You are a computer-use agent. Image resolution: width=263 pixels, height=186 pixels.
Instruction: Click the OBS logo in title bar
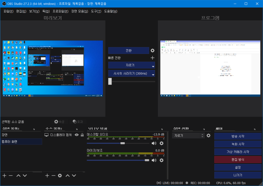click(4, 3)
